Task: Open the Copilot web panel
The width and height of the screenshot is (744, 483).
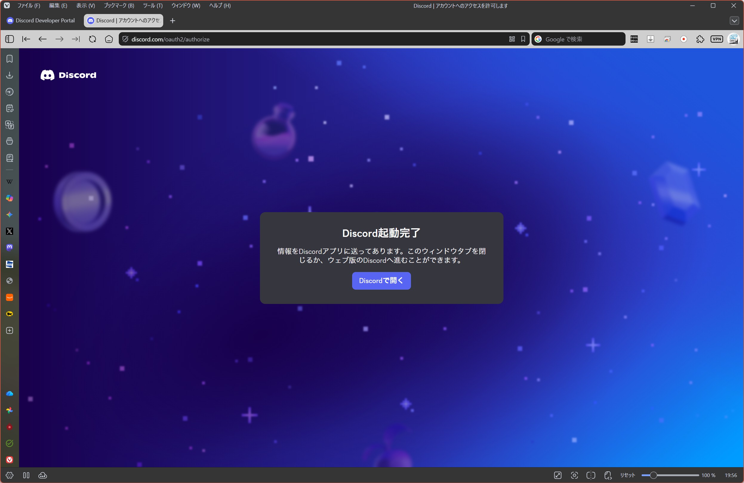Action: click(10, 198)
